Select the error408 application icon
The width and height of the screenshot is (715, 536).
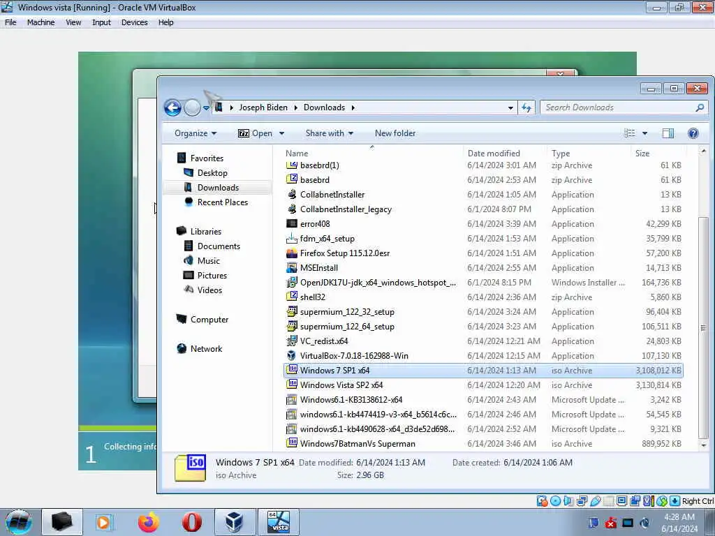point(291,224)
